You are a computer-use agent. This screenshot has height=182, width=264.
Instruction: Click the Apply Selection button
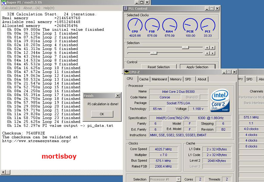click(197, 67)
